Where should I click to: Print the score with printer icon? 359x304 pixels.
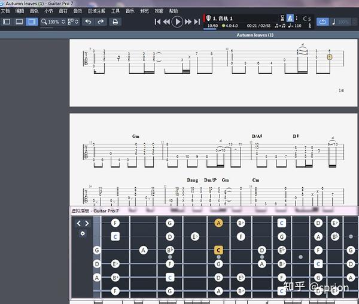(x=115, y=22)
